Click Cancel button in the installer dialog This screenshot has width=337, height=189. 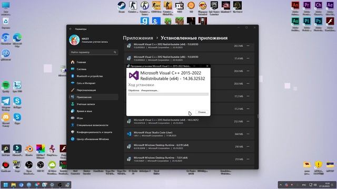point(202,112)
